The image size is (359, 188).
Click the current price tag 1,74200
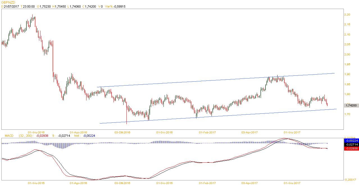[351, 105]
